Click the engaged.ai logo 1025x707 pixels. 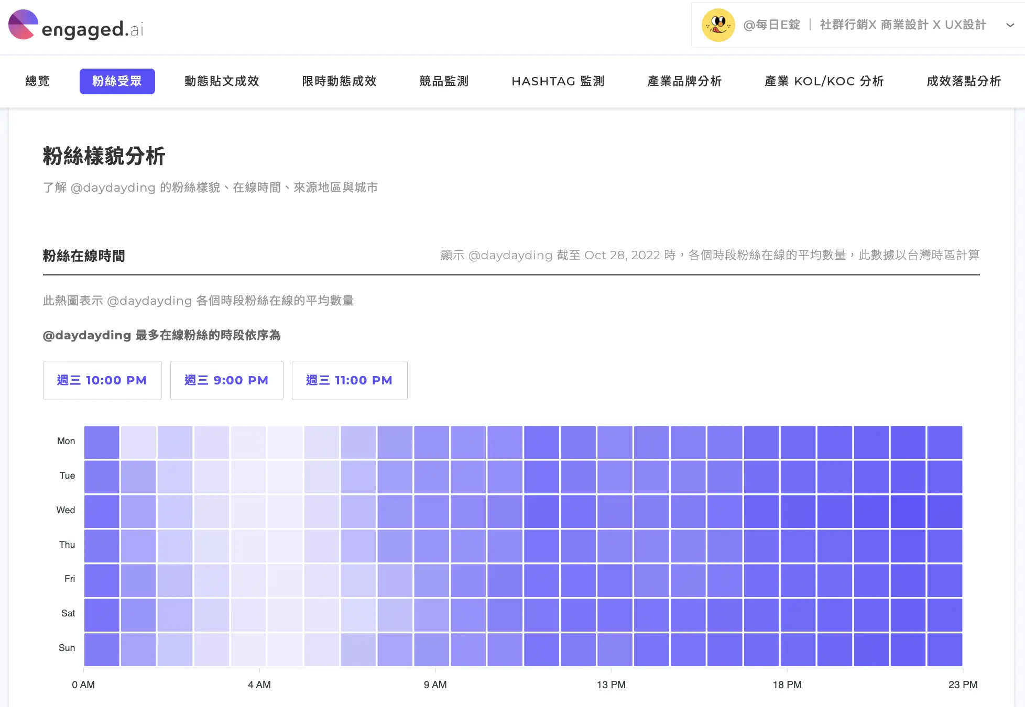[x=76, y=25]
